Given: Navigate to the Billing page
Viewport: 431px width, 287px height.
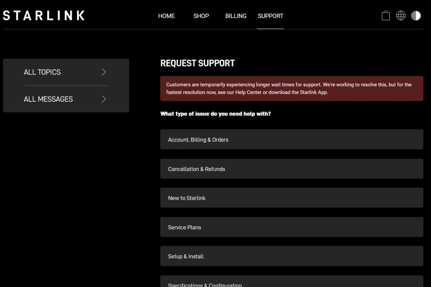Looking at the screenshot, I should (x=236, y=16).
